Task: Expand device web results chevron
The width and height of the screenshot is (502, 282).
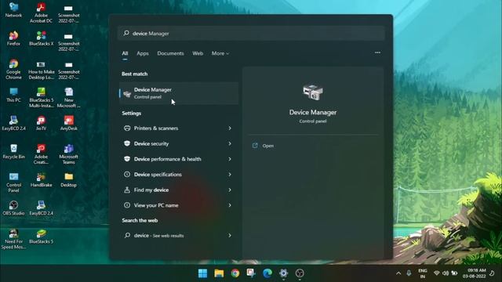Action: (230, 235)
